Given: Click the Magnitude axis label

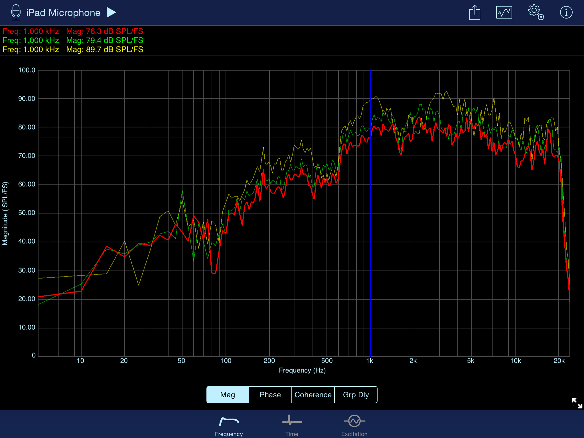Looking at the screenshot, I should (x=5, y=213).
